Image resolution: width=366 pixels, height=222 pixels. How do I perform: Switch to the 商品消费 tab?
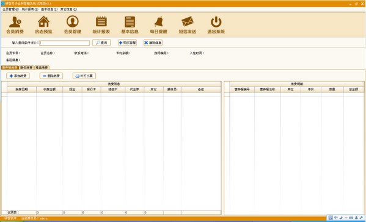(x=42, y=68)
